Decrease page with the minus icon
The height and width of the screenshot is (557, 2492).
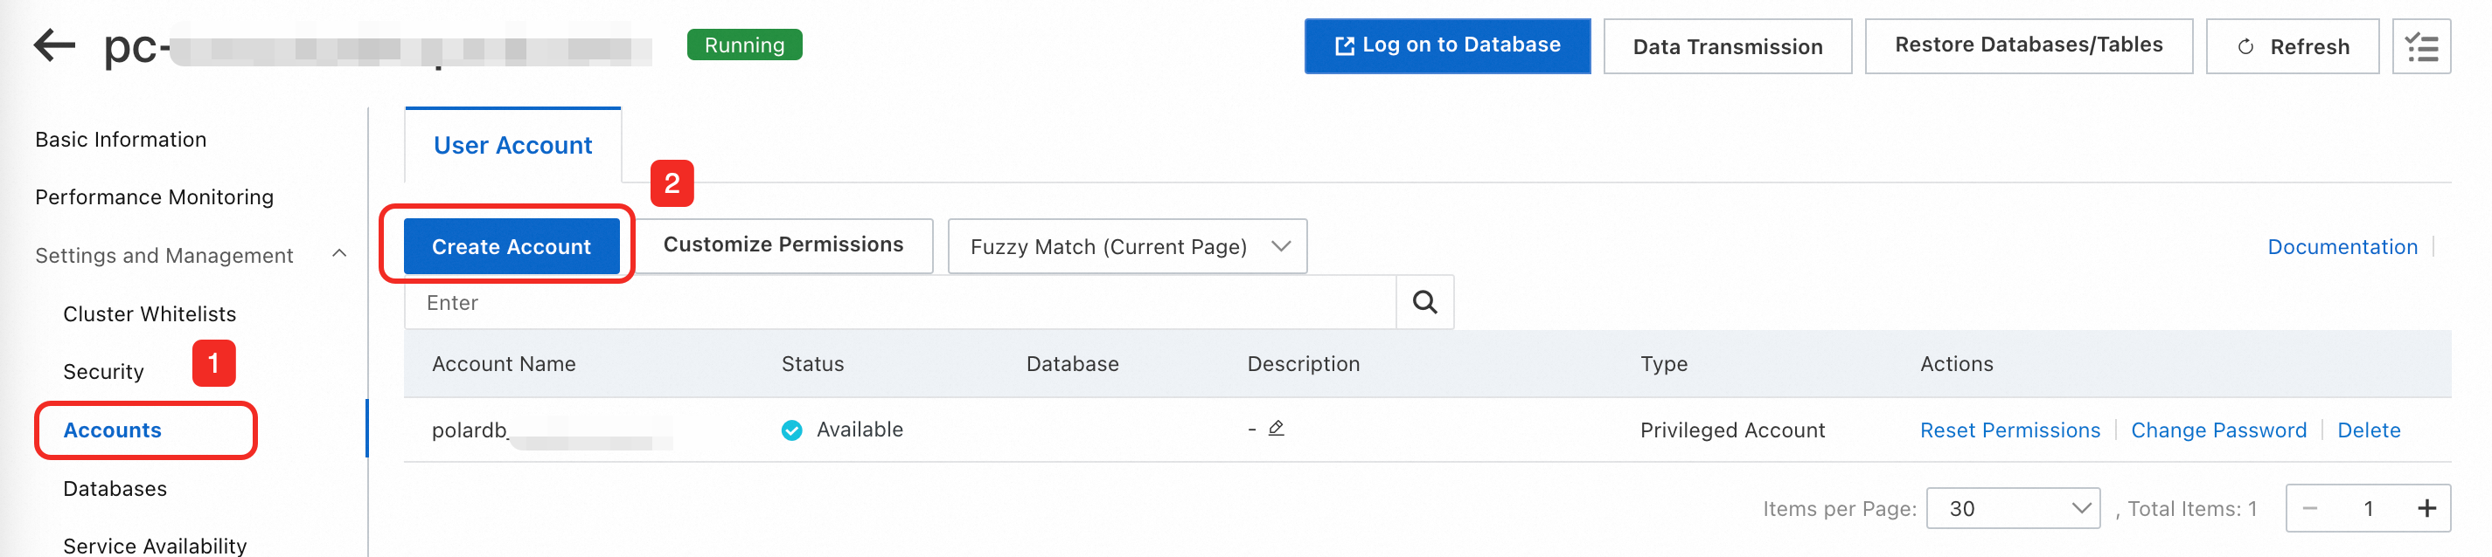click(x=2310, y=508)
